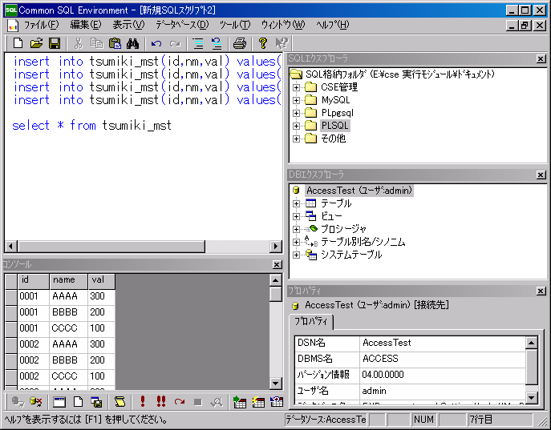The width and height of the screenshot is (551, 430).
Task: Click the rightmost grid refresh icon in bottom toolbar
Action: click(277, 402)
